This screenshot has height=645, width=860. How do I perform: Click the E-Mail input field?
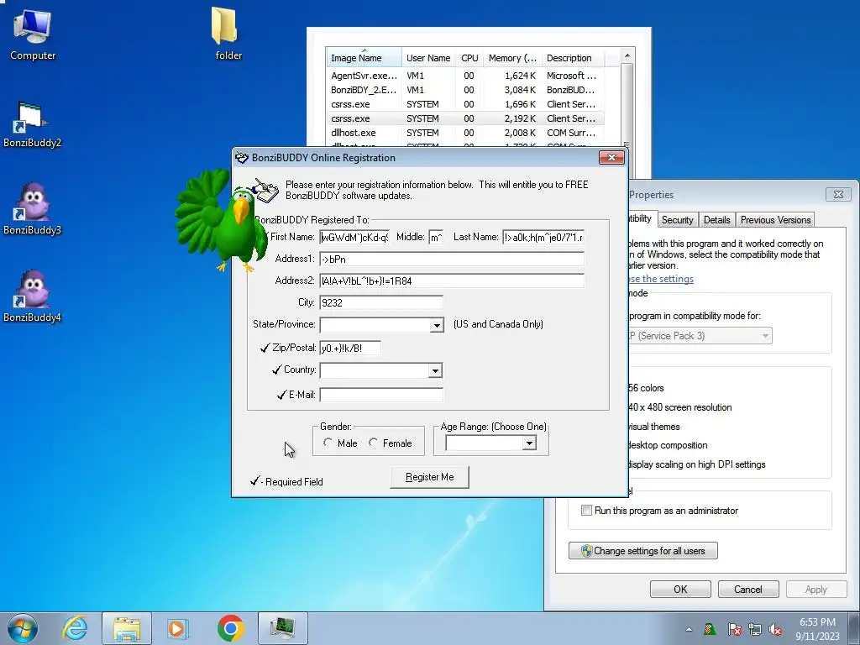click(x=381, y=395)
